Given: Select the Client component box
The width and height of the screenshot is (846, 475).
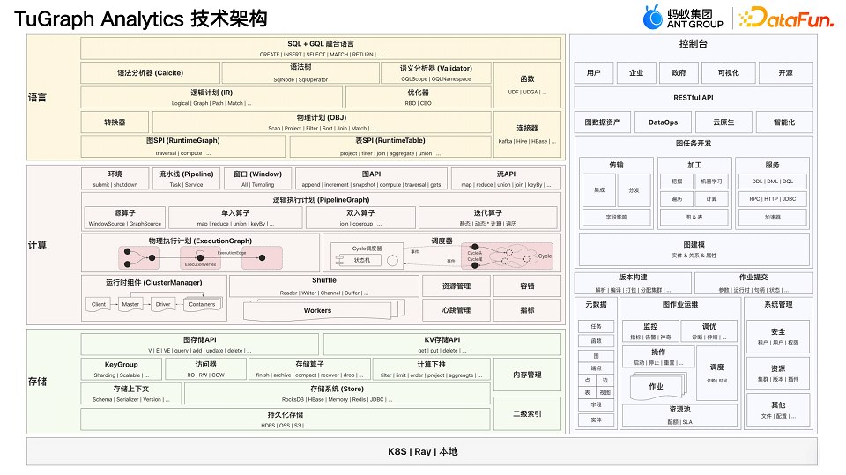Looking at the screenshot, I should [98, 304].
